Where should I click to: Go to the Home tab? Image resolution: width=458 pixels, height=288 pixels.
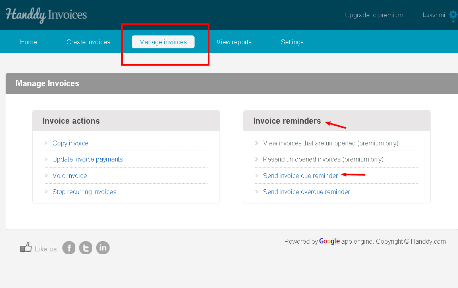28,42
